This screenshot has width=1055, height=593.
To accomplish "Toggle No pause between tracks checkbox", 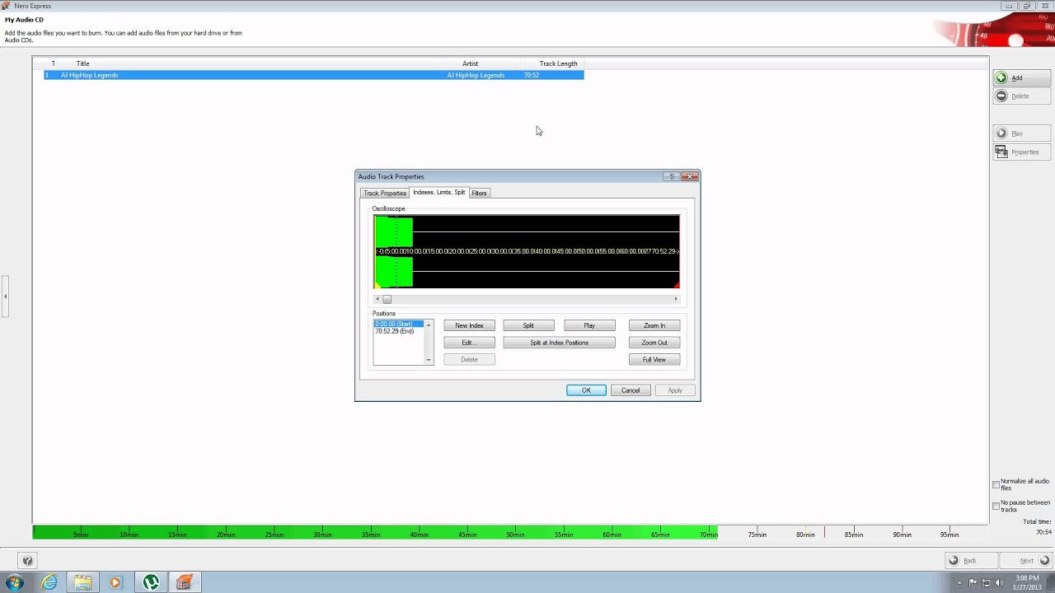I will (996, 506).
